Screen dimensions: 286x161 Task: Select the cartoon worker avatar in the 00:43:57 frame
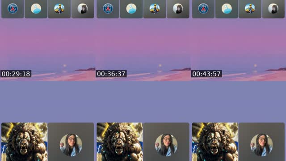pos(250,8)
